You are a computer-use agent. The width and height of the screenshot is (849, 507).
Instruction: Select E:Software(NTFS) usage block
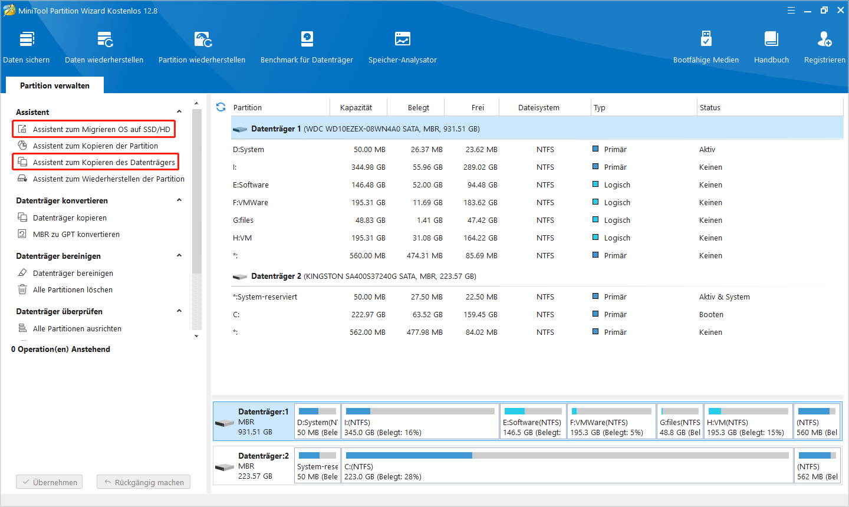[533, 422]
